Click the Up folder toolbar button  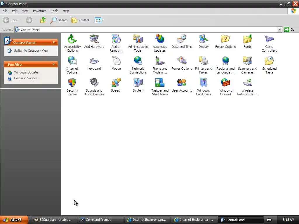[x=43, y=20]
